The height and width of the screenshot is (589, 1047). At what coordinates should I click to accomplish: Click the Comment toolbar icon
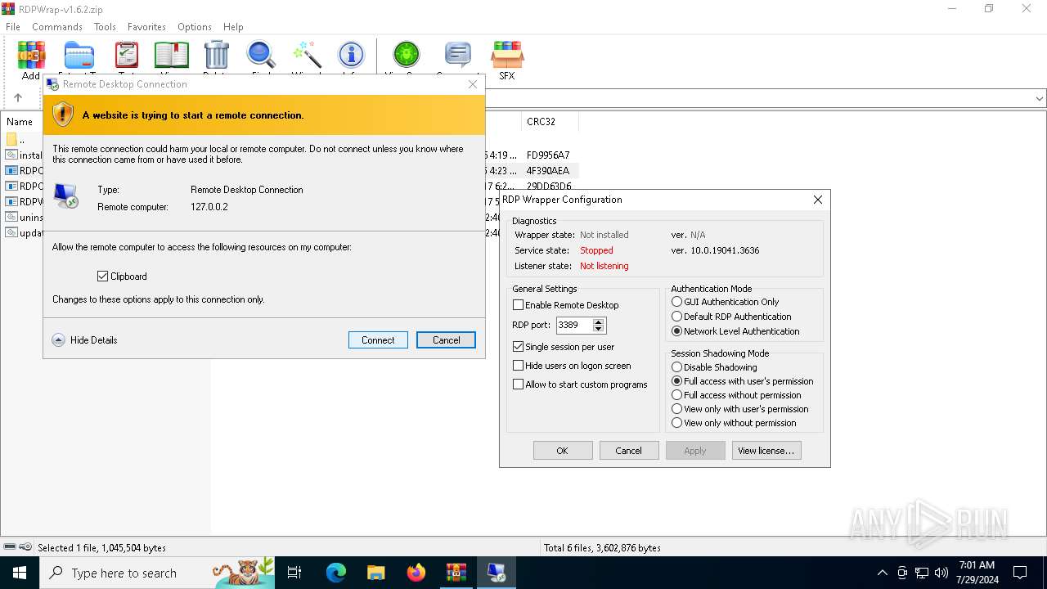point(458,56)
